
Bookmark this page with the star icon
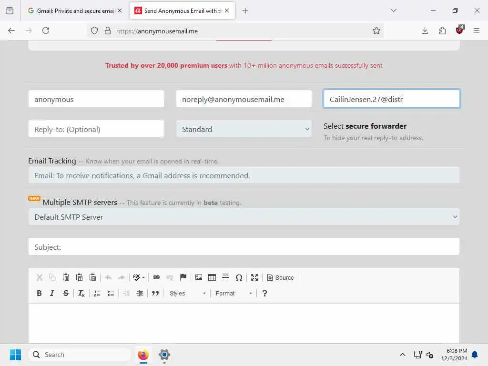pyautogui.click(x=376, y=30)
